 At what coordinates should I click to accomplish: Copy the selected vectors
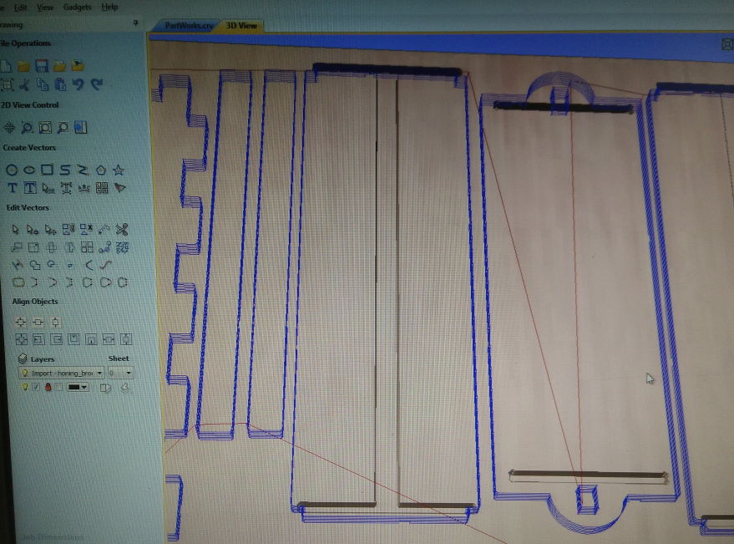(43, 84)
